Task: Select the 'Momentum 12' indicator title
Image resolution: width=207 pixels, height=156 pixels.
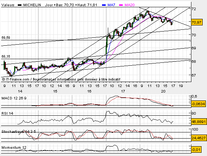Action: pyautogui.click(x=14, y=148)
